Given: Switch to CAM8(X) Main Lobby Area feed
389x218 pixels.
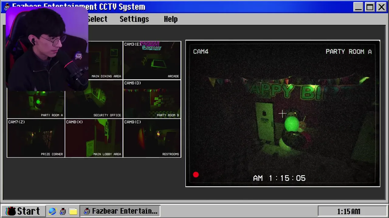Looking at the screenshot, I should [x=94, y=138].
